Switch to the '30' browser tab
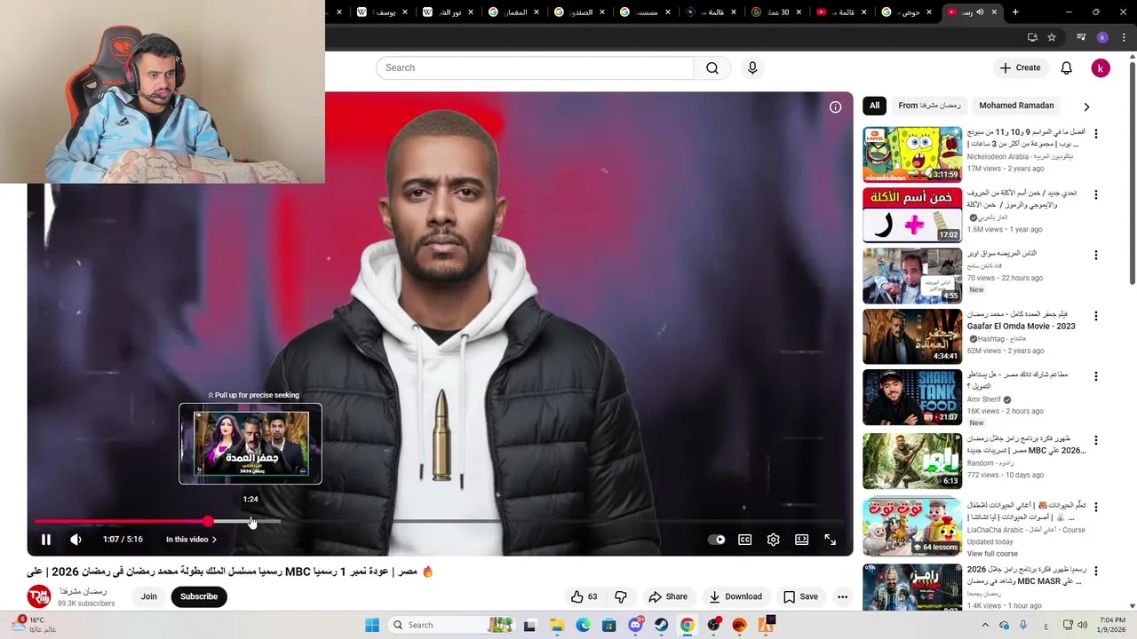The image size is (1137, 639). coord(777,12)
